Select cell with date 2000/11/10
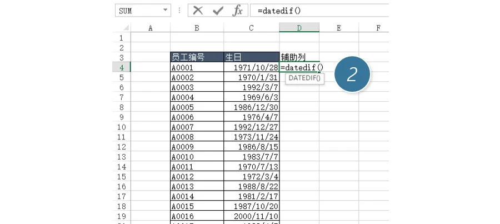Viewport: 500px width, 224px height. tap(251, 216)
